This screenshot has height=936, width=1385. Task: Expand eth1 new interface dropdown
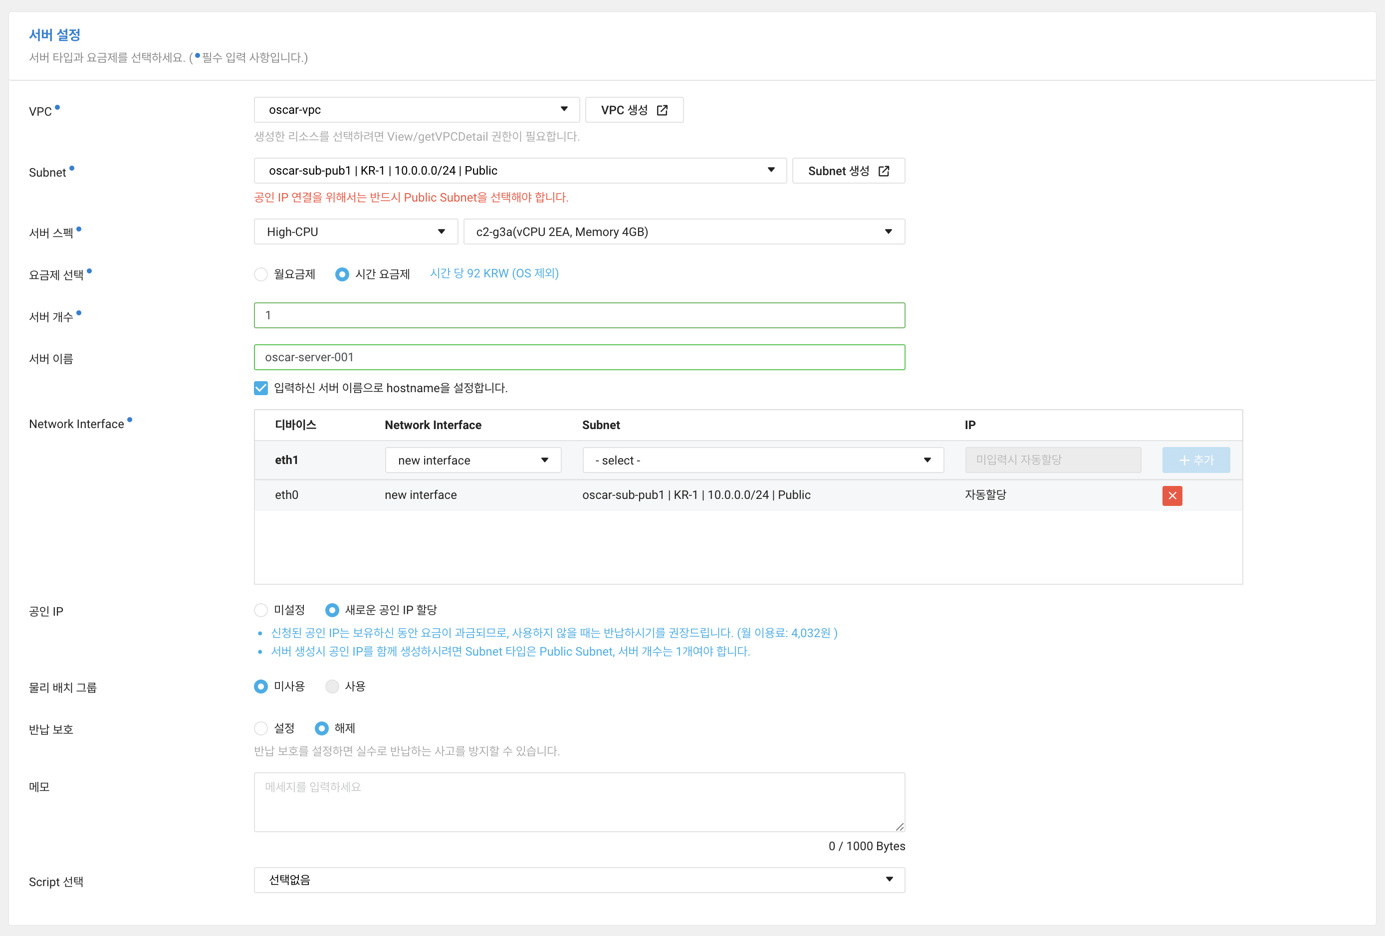(x=472, y=460)
